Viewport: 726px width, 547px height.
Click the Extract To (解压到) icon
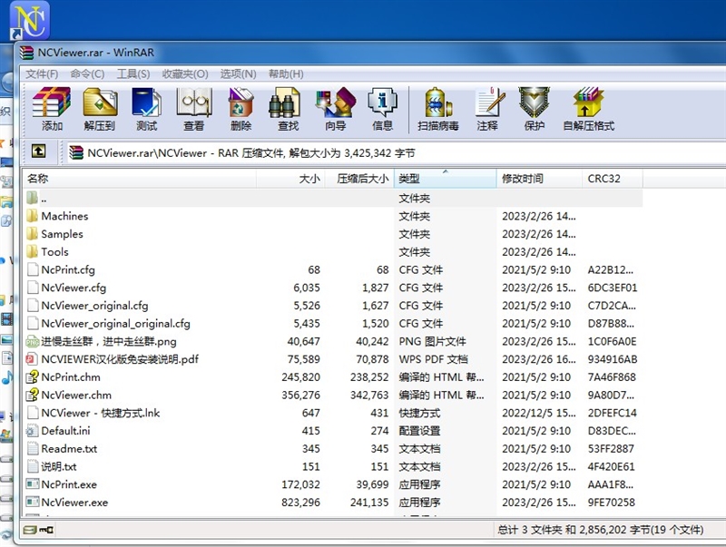tap(100, 109)
